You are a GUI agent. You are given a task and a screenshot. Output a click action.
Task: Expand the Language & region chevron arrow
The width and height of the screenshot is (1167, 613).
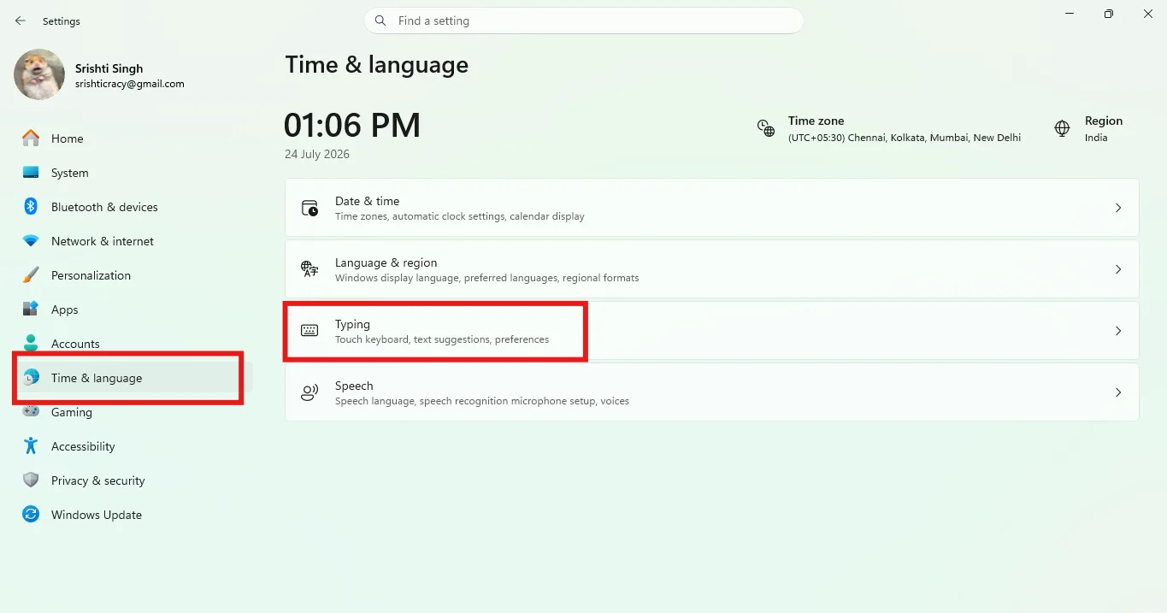point(1118,269)
